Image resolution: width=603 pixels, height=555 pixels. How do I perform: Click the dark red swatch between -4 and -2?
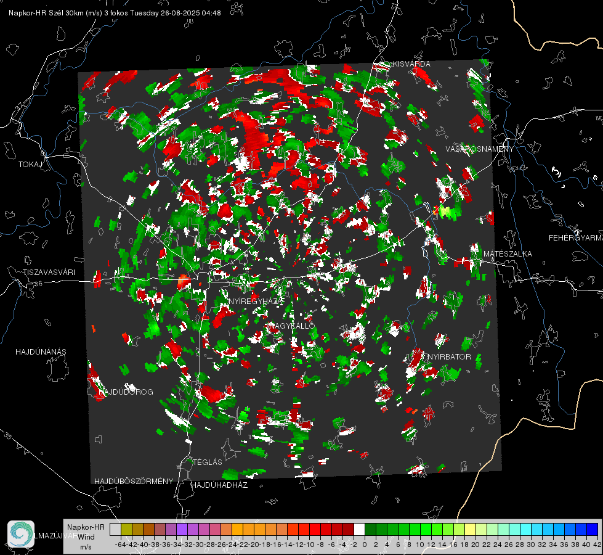coord(348,530)
